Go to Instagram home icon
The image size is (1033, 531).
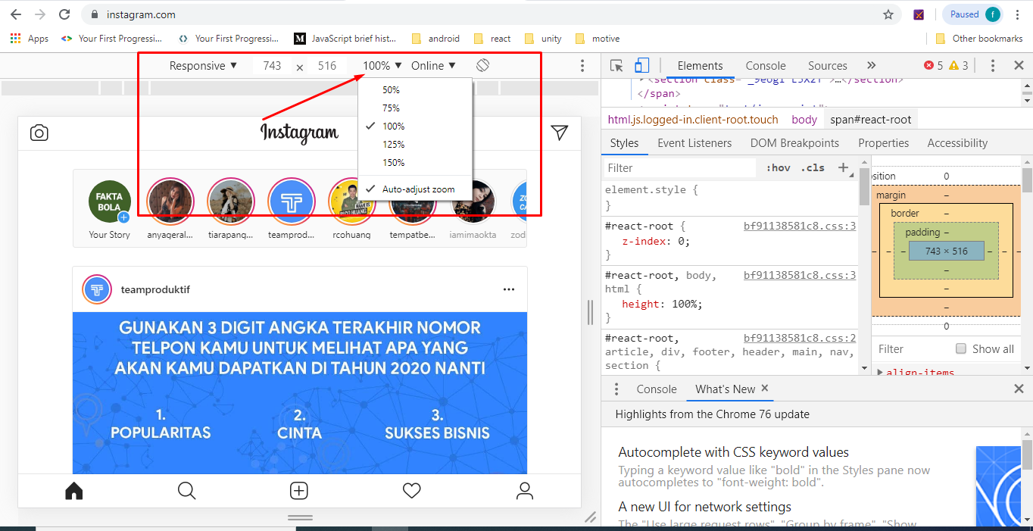(73, 491)
